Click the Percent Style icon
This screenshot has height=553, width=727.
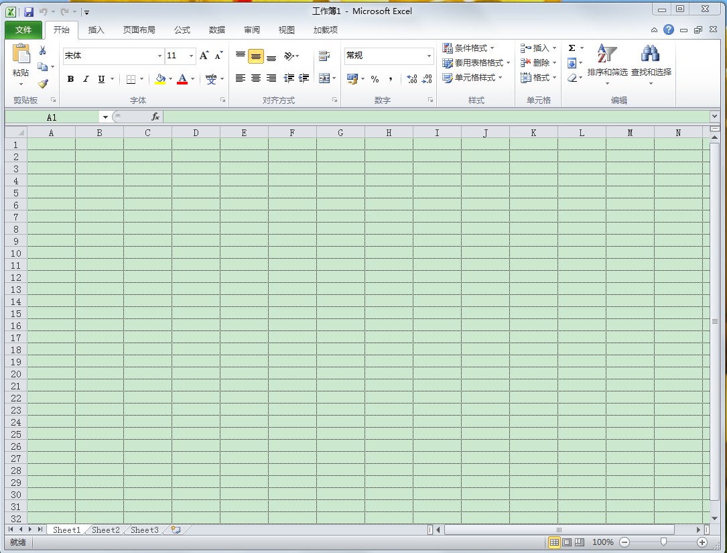coord(375,79)
